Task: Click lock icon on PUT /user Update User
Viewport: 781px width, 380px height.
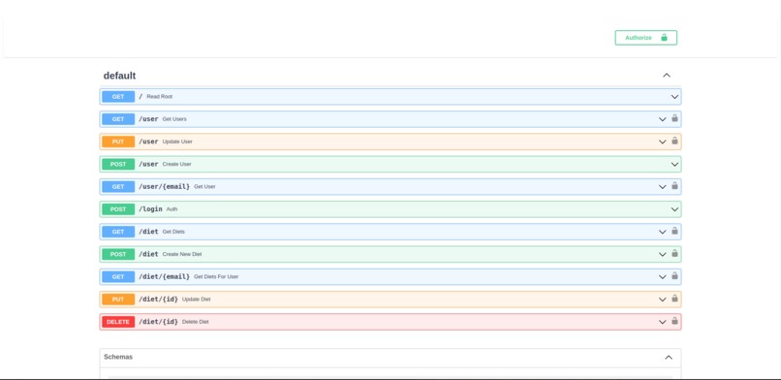Action: (674, 141)
